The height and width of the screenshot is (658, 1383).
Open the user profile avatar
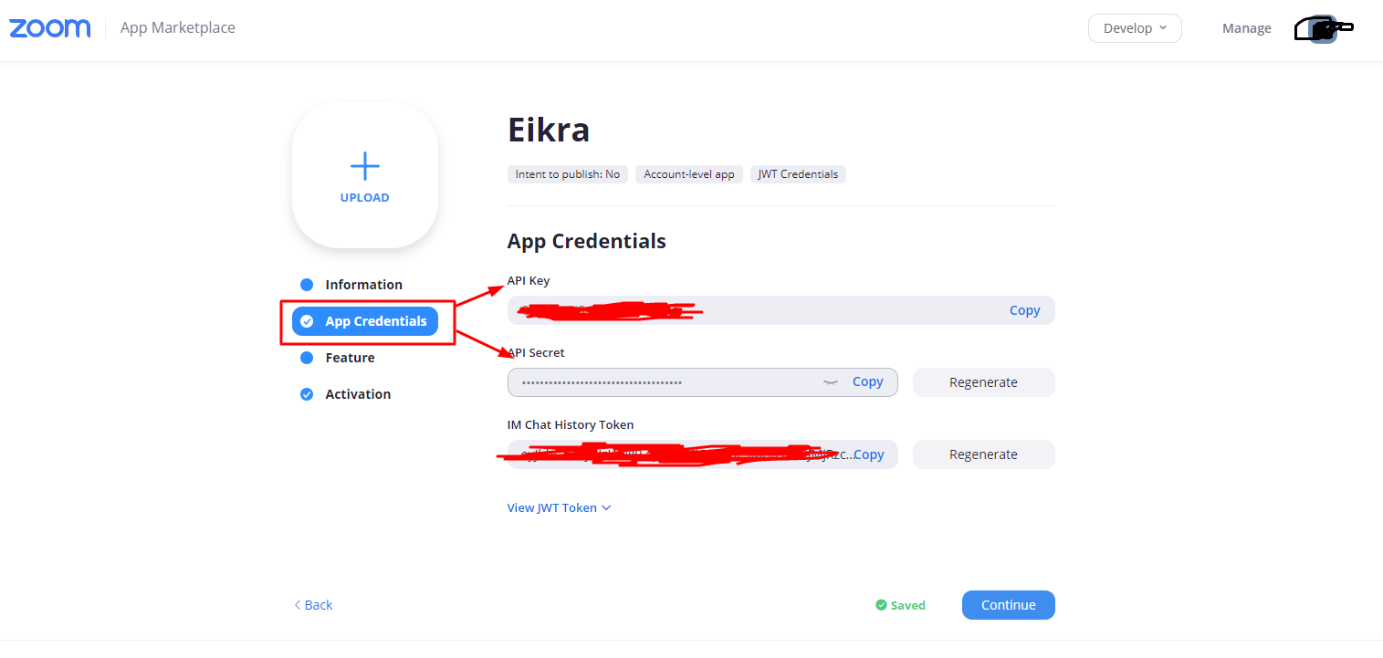pos(1323,29)
